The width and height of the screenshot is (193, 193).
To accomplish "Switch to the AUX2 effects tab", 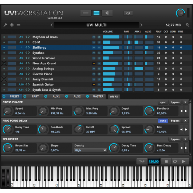I will pyautogui.click(x=75, y=96).
